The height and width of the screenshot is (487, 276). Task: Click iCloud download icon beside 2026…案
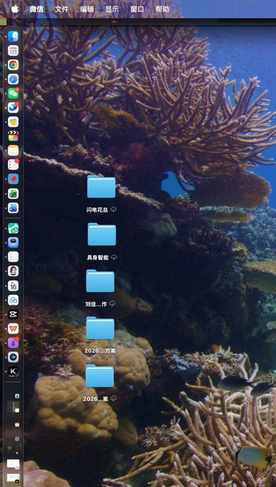pos(114,398)
